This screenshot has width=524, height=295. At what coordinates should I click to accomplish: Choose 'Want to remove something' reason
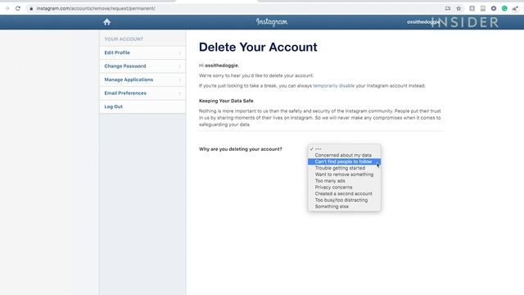point(344,175)
